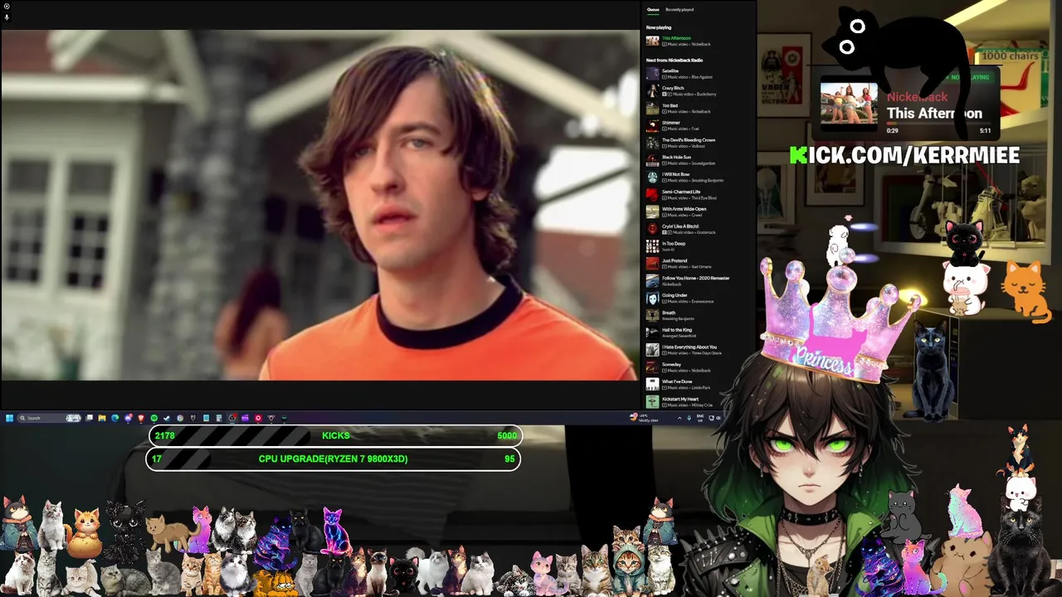Open Discord from the taskbar
Image resolution: width=1062 pixels, height=597 pixels.
click(129, 418)
